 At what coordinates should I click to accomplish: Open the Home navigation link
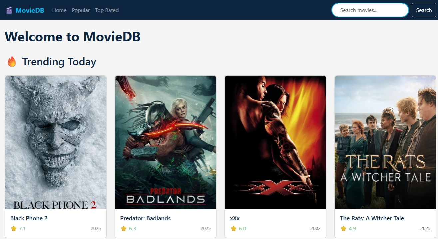[x=59, y=10]
